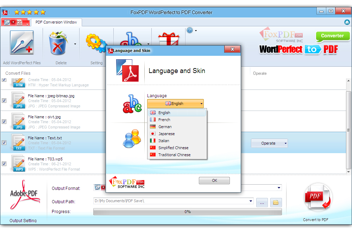Click the FoxPDF.com logo in the main window header
352x232 pixels.
pyautogui.click(x=281, y=35)
